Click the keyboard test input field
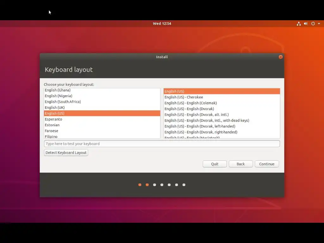The width and height of the screenshot is (324, 243). coord(162,144)
